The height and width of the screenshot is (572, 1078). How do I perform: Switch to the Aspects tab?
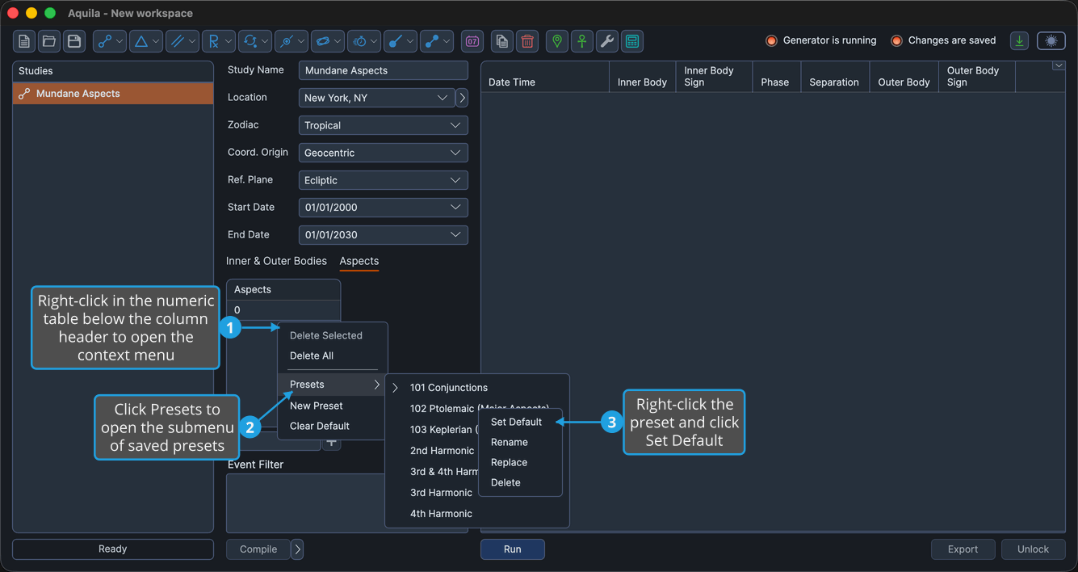[359, 261]
